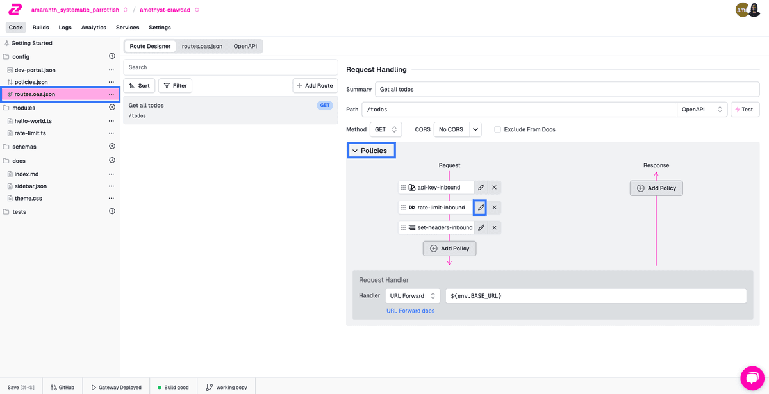Screen dimensions: 769x394
Task: Click the Zuplo logo icon
Action: tap(15, 10)
